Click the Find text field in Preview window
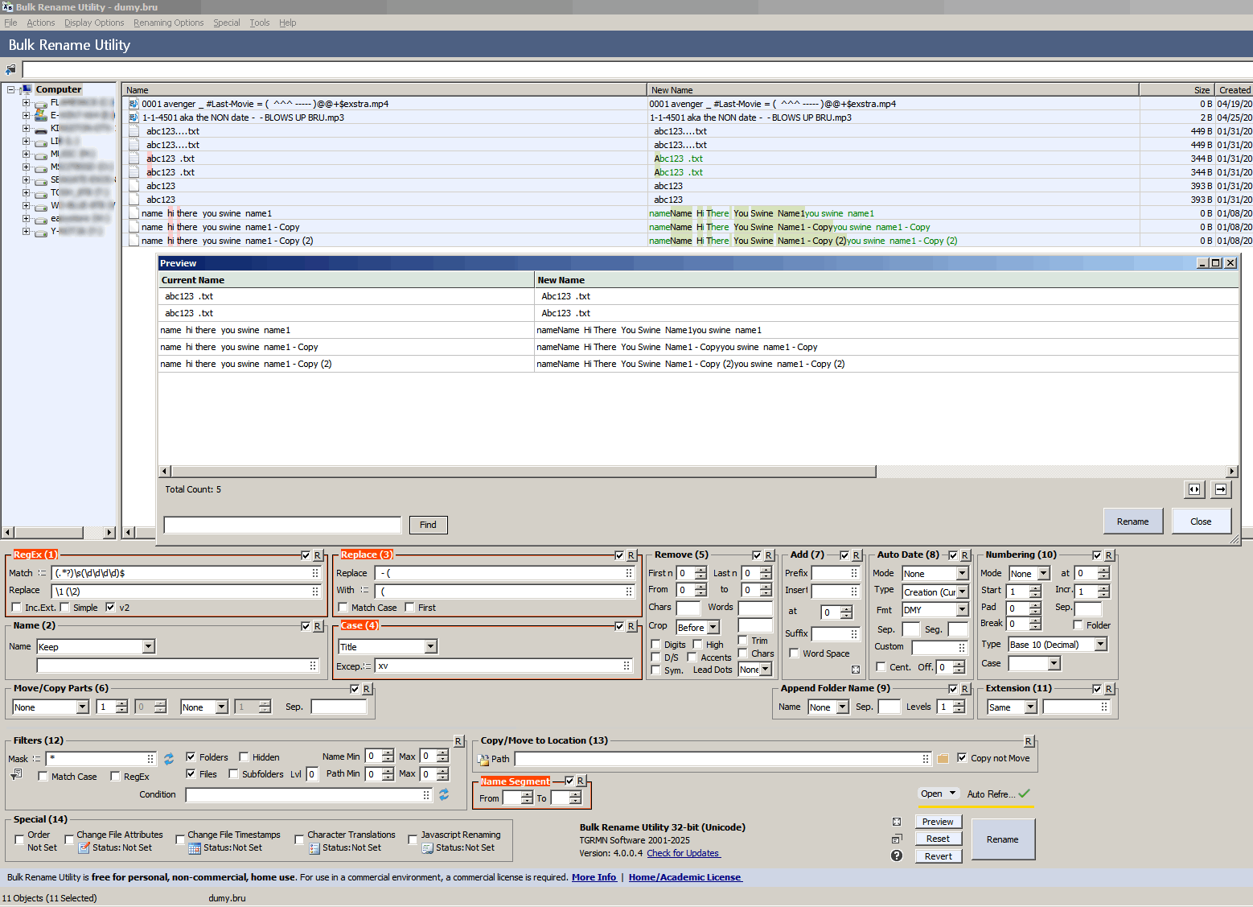Screen dimensions: 1253x907 click(x=282, y=525)
